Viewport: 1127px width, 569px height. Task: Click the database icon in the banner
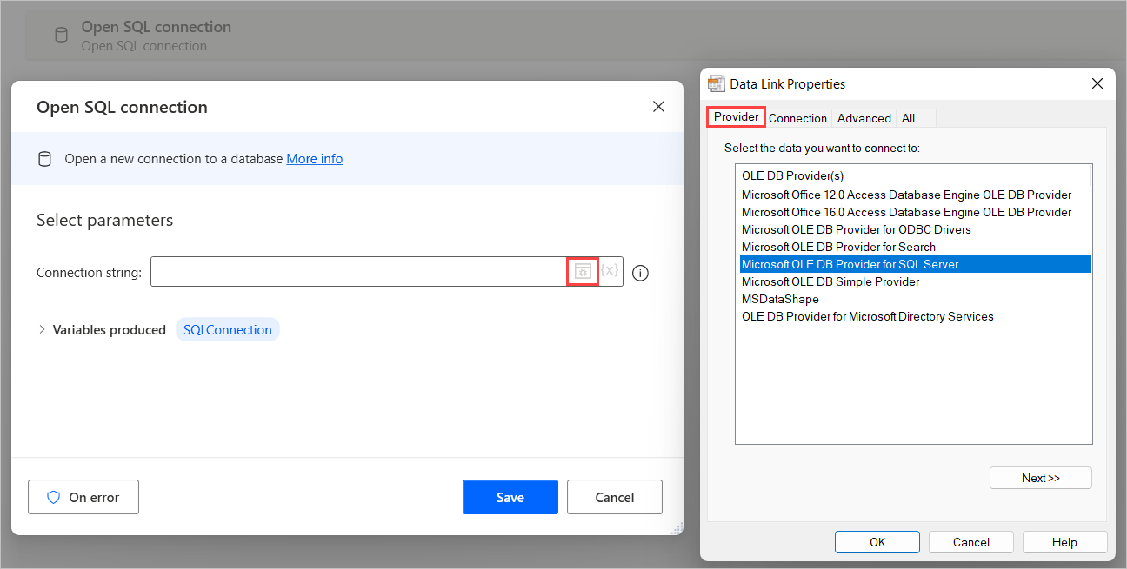tap(44, 158)
